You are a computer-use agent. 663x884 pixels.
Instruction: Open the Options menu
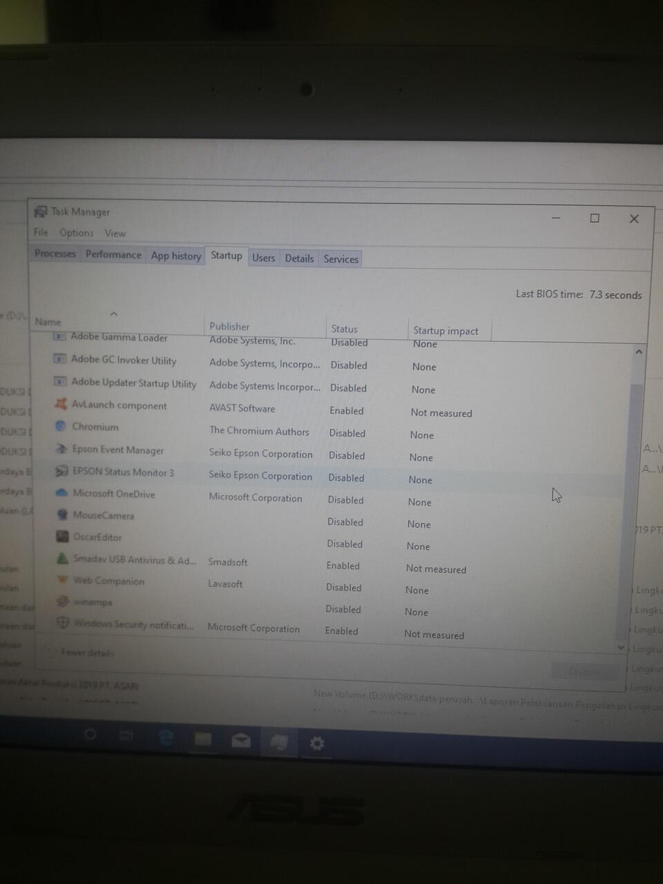[76, 233]
